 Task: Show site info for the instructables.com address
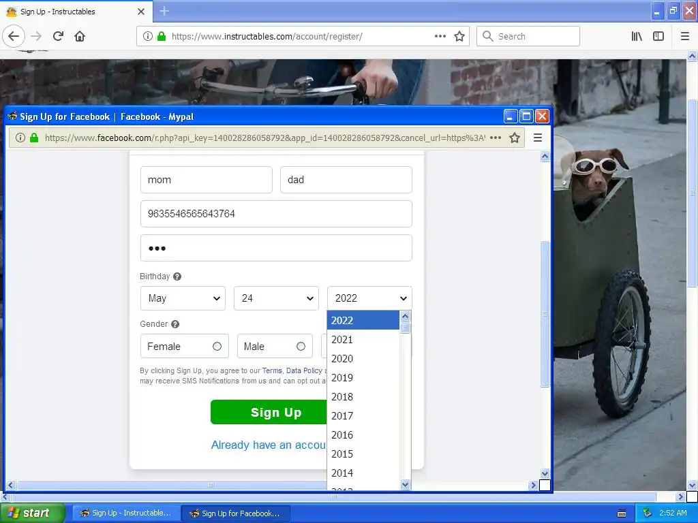148,36
